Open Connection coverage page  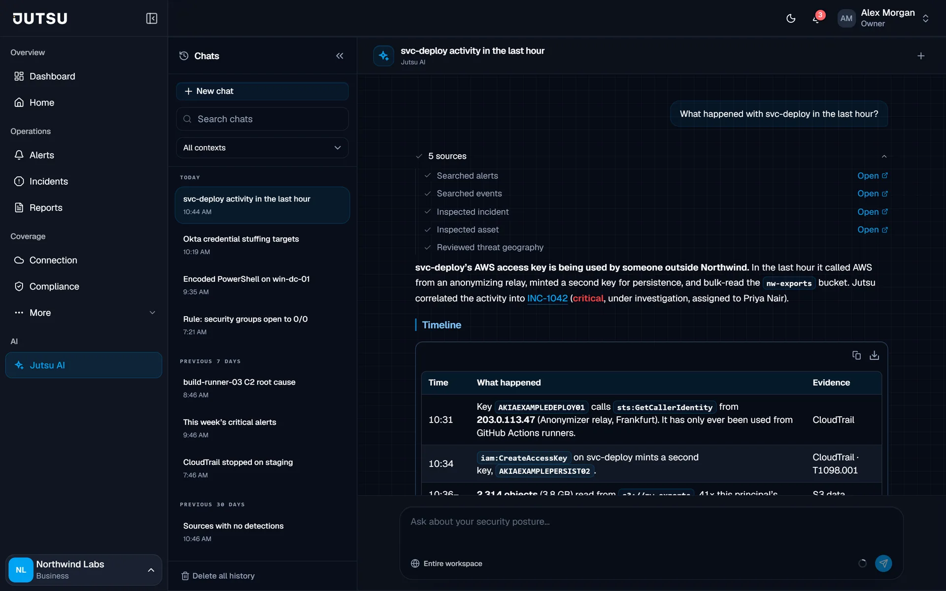tap(84, 260)
